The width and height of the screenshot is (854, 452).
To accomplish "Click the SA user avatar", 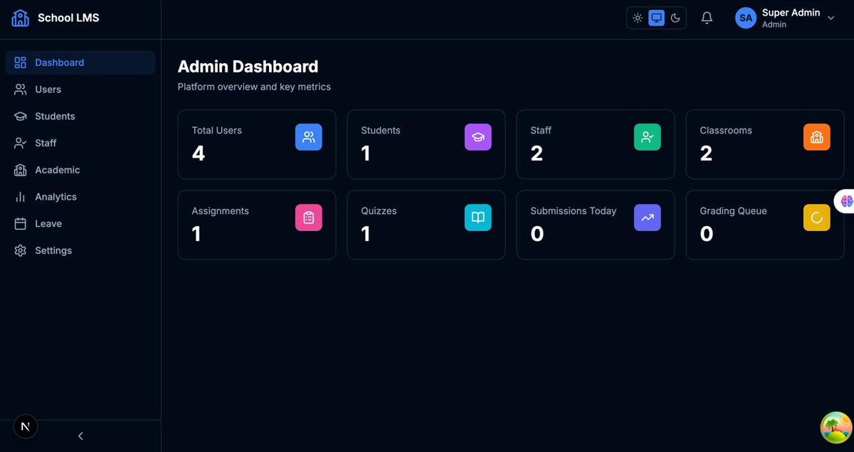I will [746, 18].
